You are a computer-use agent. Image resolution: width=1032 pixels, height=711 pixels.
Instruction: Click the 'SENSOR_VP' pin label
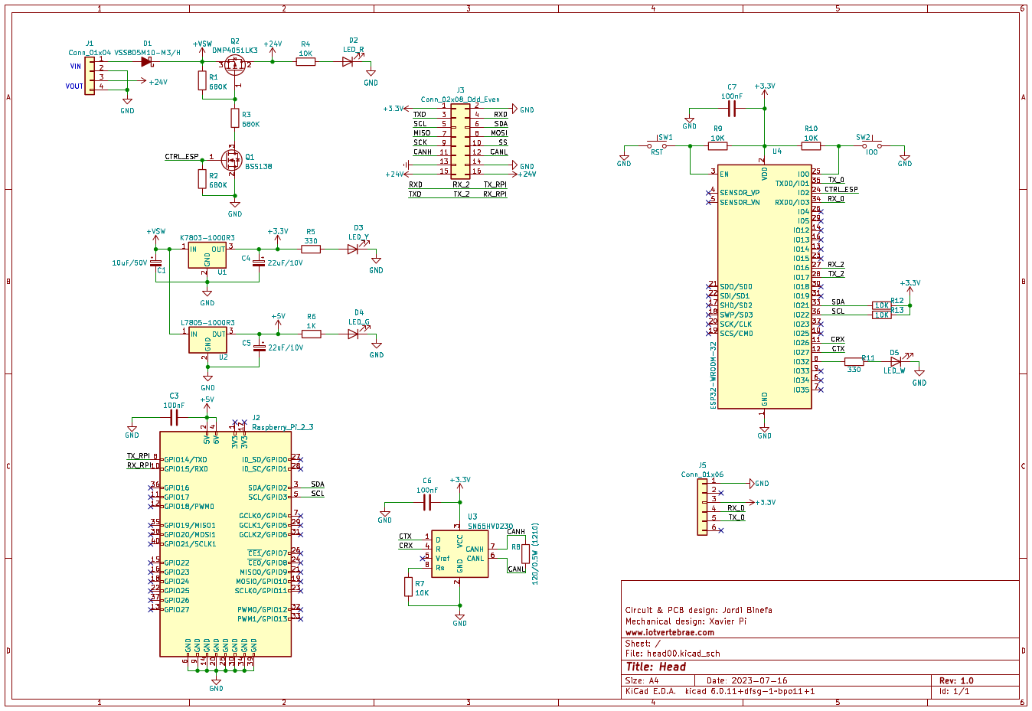pyautogui.click(x=740, y=193)
